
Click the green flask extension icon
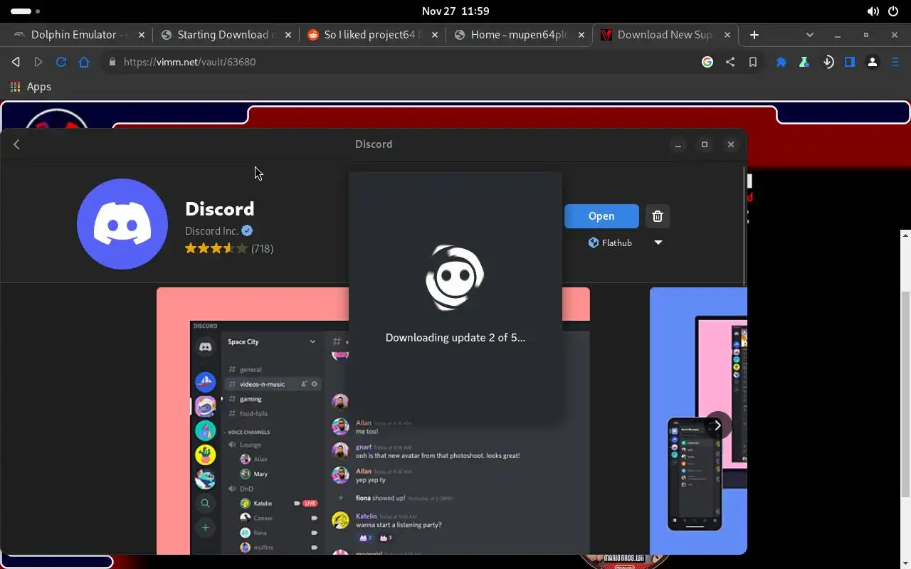804,62
